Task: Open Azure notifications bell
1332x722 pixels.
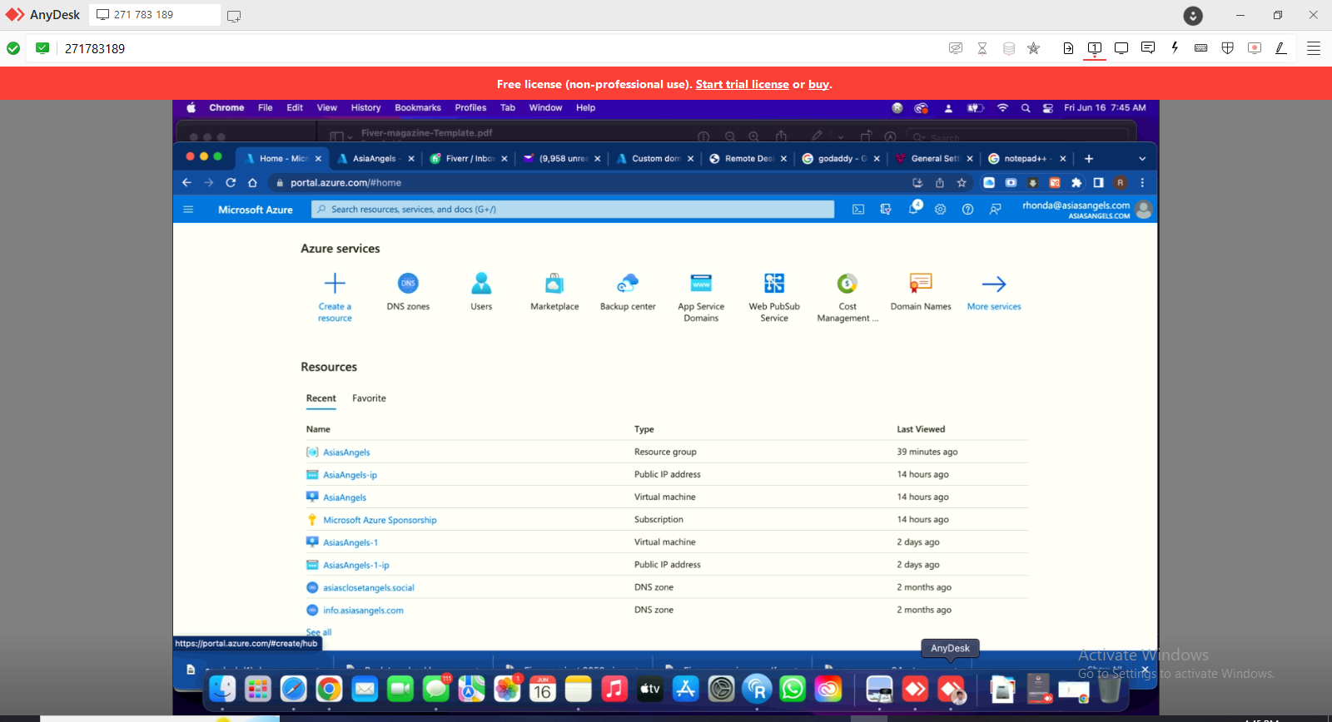Action: 913,209
